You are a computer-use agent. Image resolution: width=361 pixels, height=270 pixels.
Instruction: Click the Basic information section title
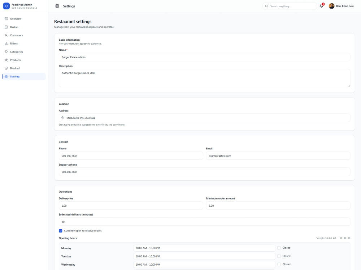pyautogui.click(x=69, y=40)
